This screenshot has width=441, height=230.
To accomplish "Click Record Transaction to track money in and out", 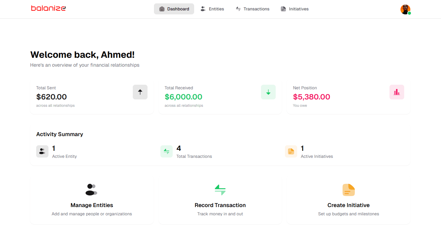I will 220,200.
